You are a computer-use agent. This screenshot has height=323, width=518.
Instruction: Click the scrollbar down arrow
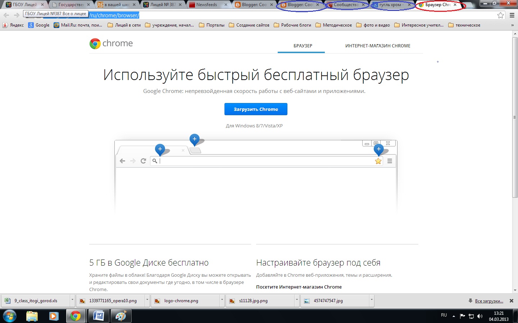515,290
